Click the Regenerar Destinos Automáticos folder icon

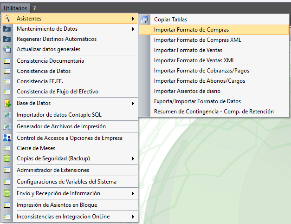[x=7, y=39]
